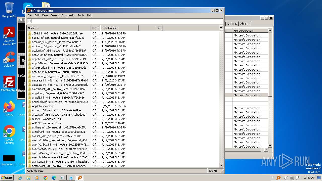
Task: Click date 8/27/2018 12:50 PM cell
Action: tap(114, 106)
